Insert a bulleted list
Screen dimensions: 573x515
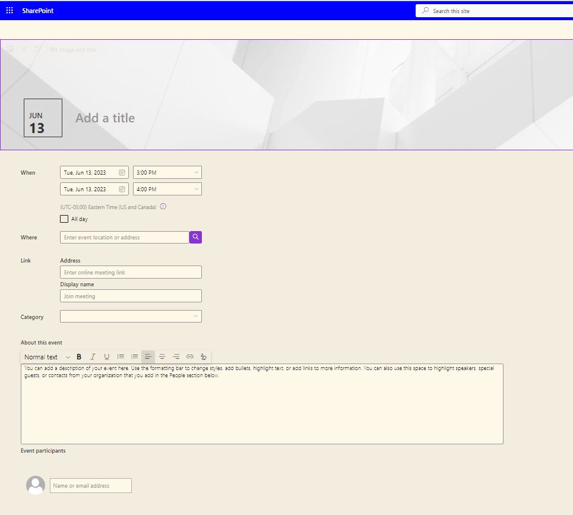click(121, 357)
